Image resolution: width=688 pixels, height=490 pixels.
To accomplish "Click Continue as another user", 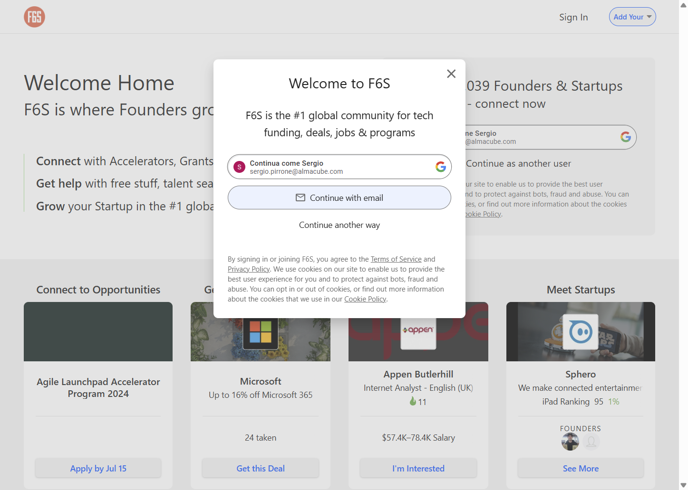I will [x=518, y=163].
